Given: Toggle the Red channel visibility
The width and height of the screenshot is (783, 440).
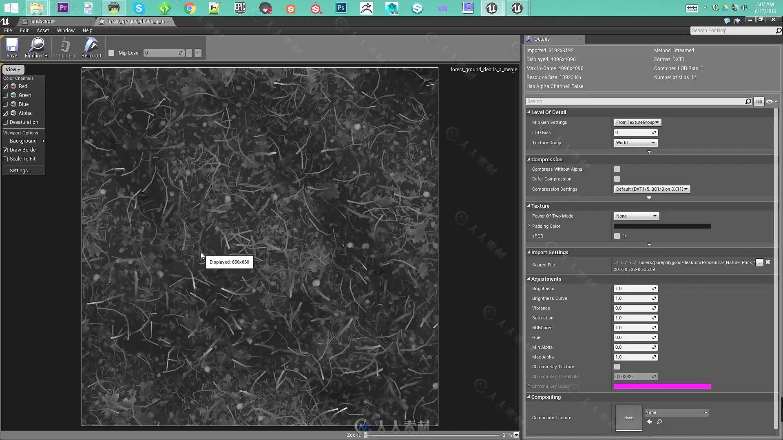Looking at the screenshot, I should (x=5, y=86).
